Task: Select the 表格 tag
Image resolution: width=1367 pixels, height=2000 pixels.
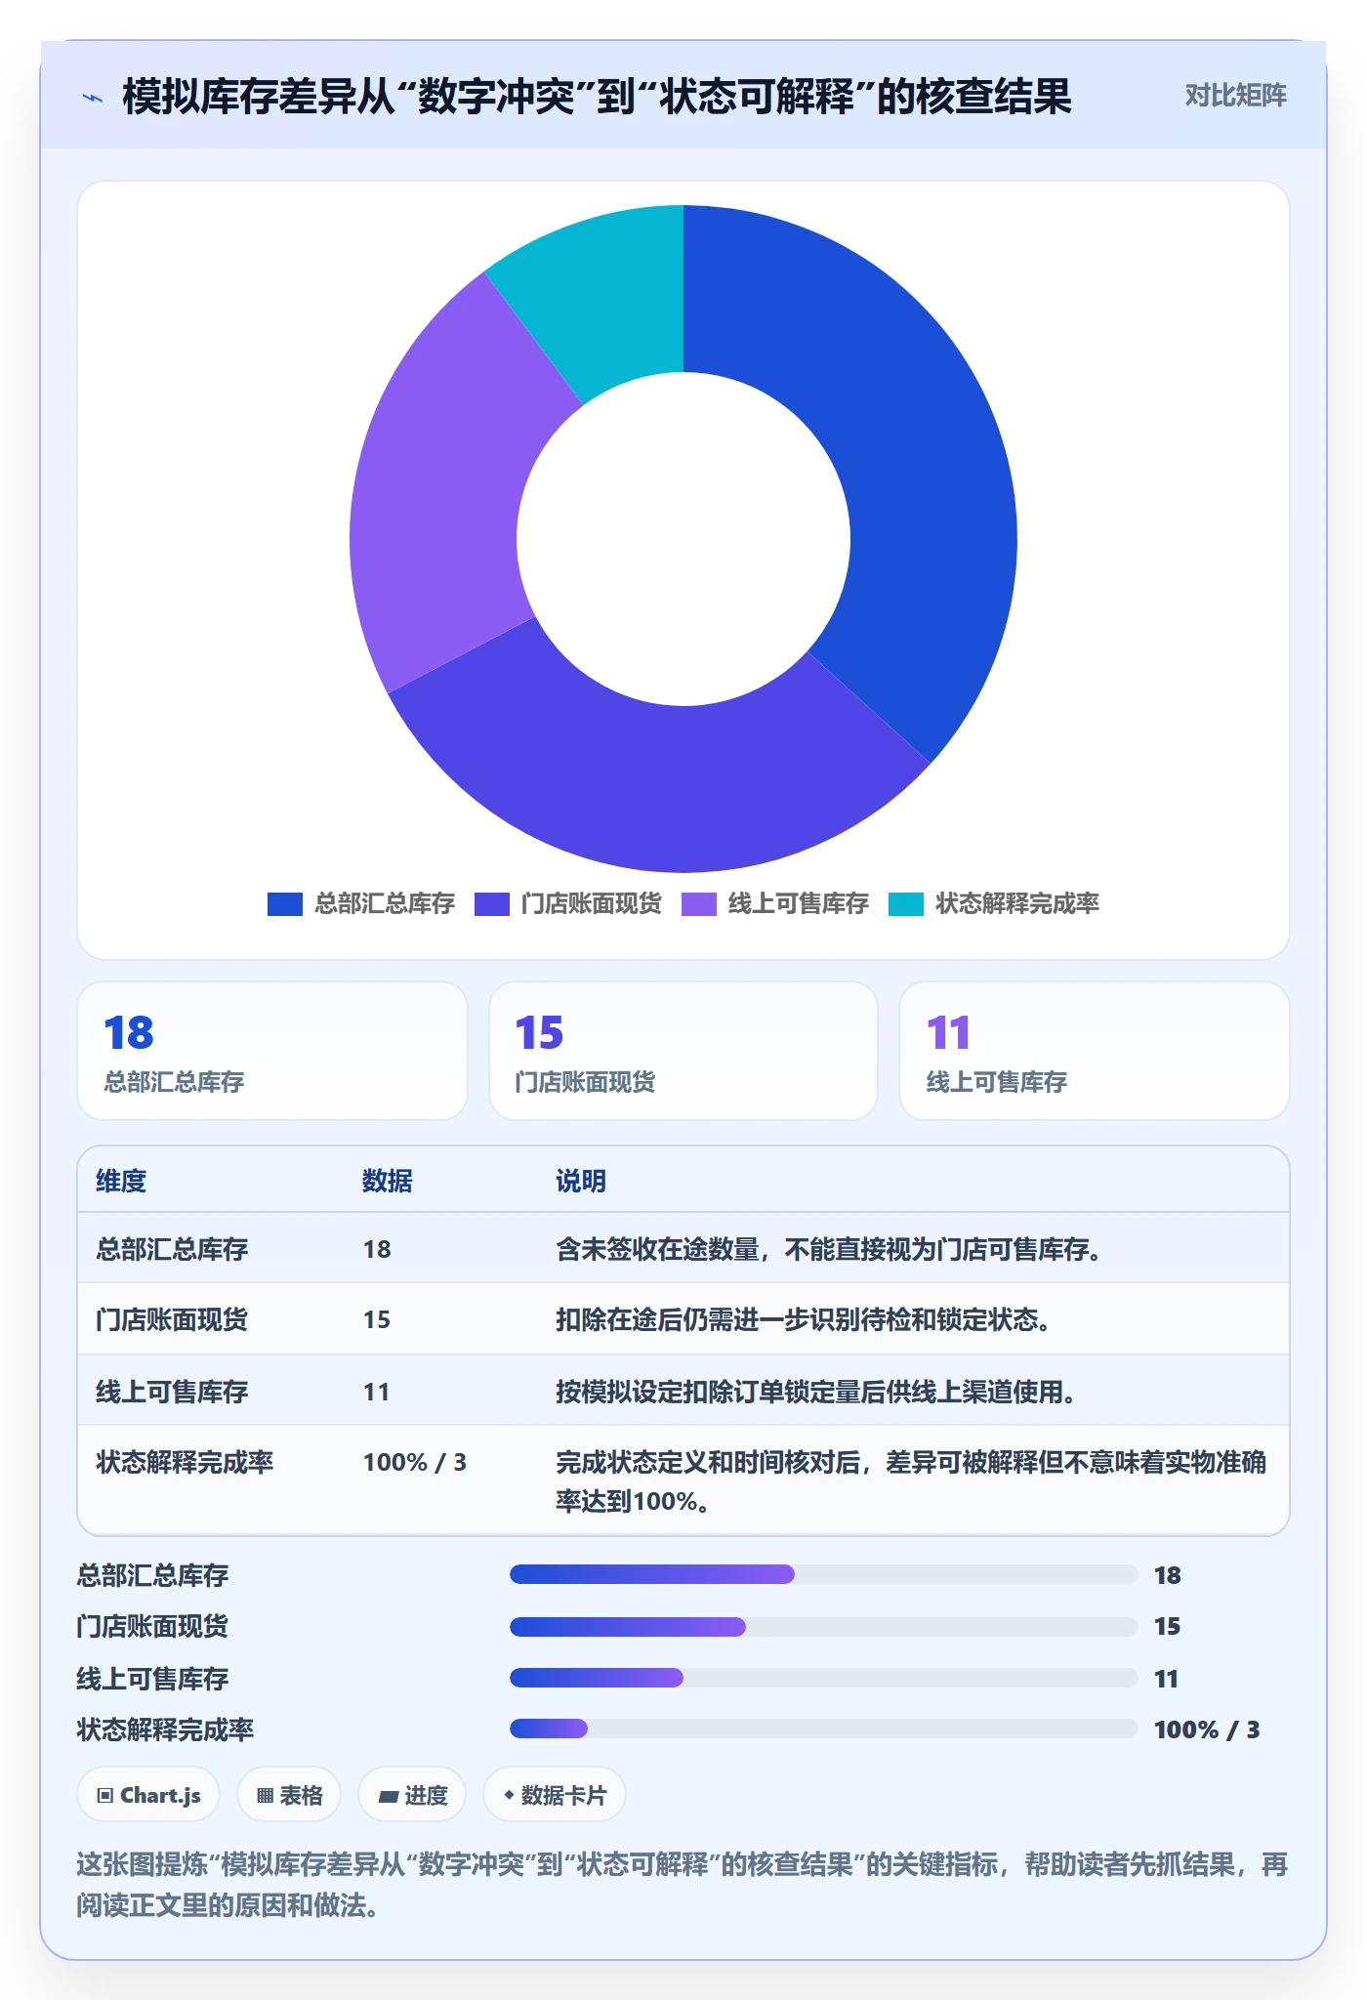Action: click(289, 1795)
